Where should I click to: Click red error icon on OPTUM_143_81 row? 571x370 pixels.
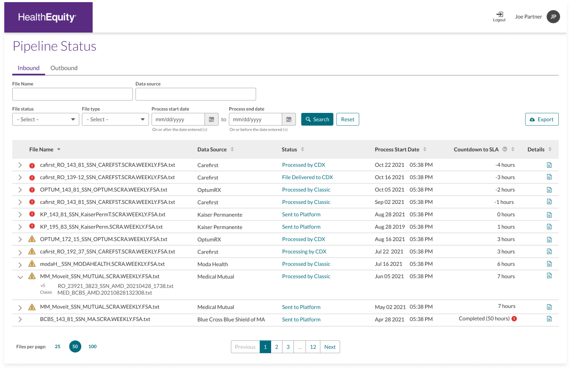click(32, 190)
